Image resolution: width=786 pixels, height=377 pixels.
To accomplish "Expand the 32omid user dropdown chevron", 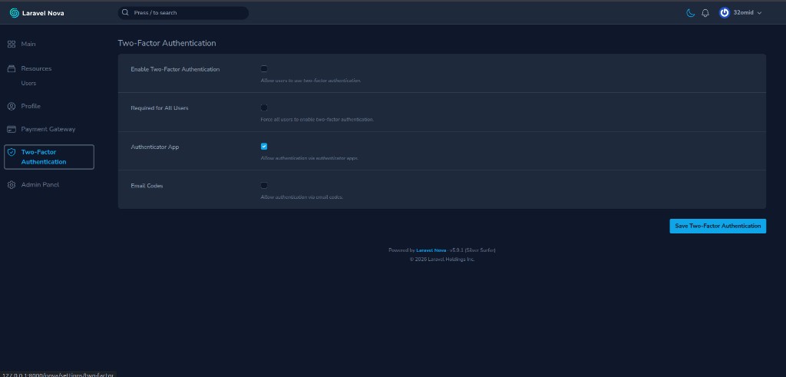I will (759, 13).
